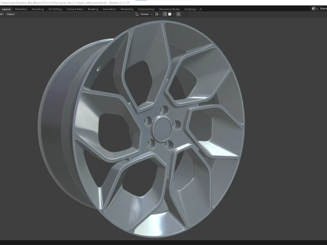Open the Scripting workspace tab
Image resolution: width=327 pixels, height=245 pixels.
click(190, 10)
